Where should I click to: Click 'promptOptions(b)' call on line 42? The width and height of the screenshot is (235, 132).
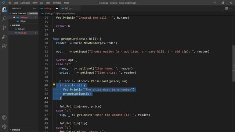point(77,94)
